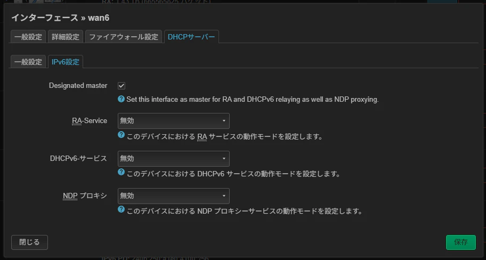Click the RA-Service label
Screen dimensions: 486x260
pyautogui.click(x=90, y=120)
